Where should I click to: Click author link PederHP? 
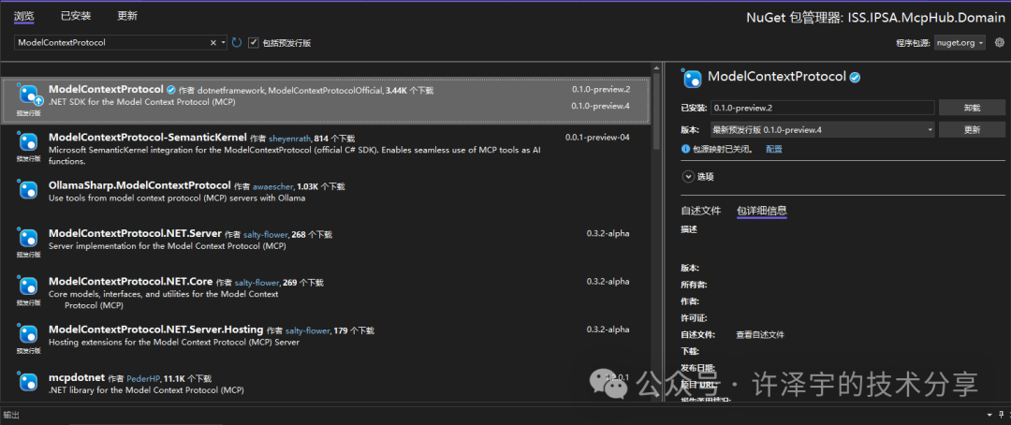pyautogui.click(x=142, y=378)
